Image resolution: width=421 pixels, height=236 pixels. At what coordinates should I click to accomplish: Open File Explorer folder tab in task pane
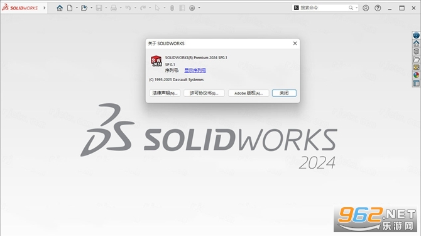coord(416,59)
